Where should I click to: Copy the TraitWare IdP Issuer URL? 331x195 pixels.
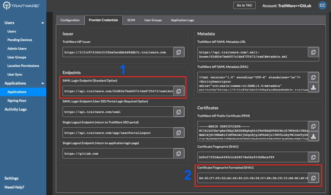tap(178, 52)
